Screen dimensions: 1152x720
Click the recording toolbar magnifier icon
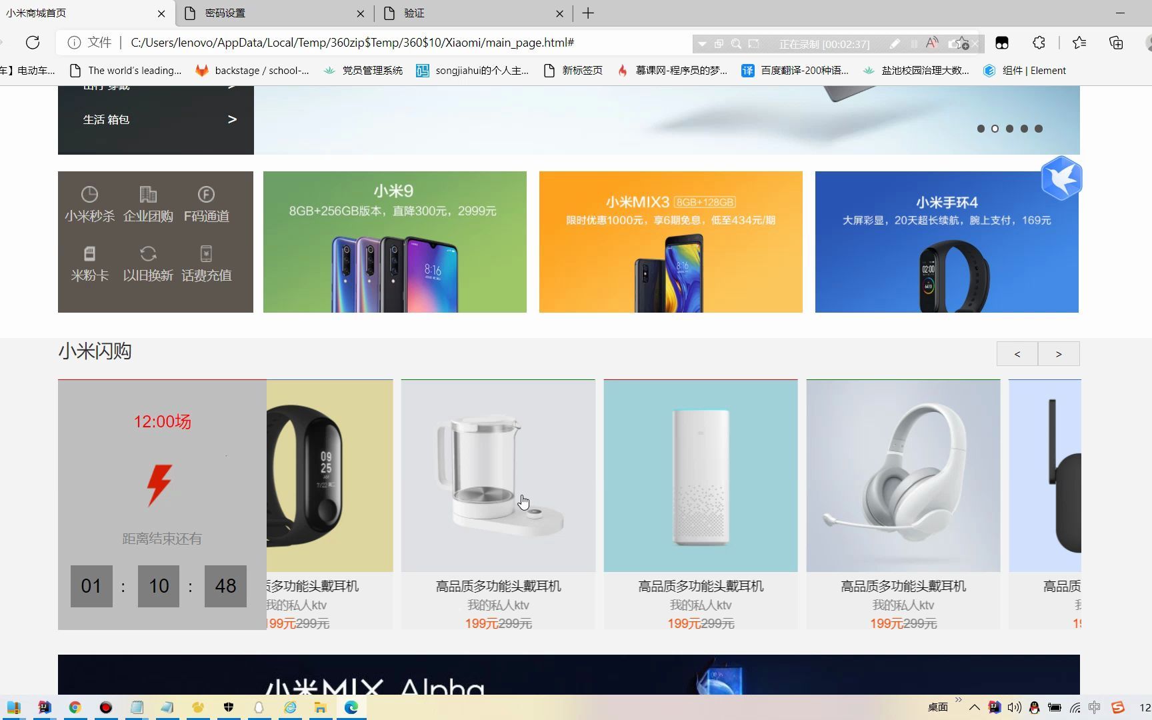pyautogui.click(x=736, y=44)
